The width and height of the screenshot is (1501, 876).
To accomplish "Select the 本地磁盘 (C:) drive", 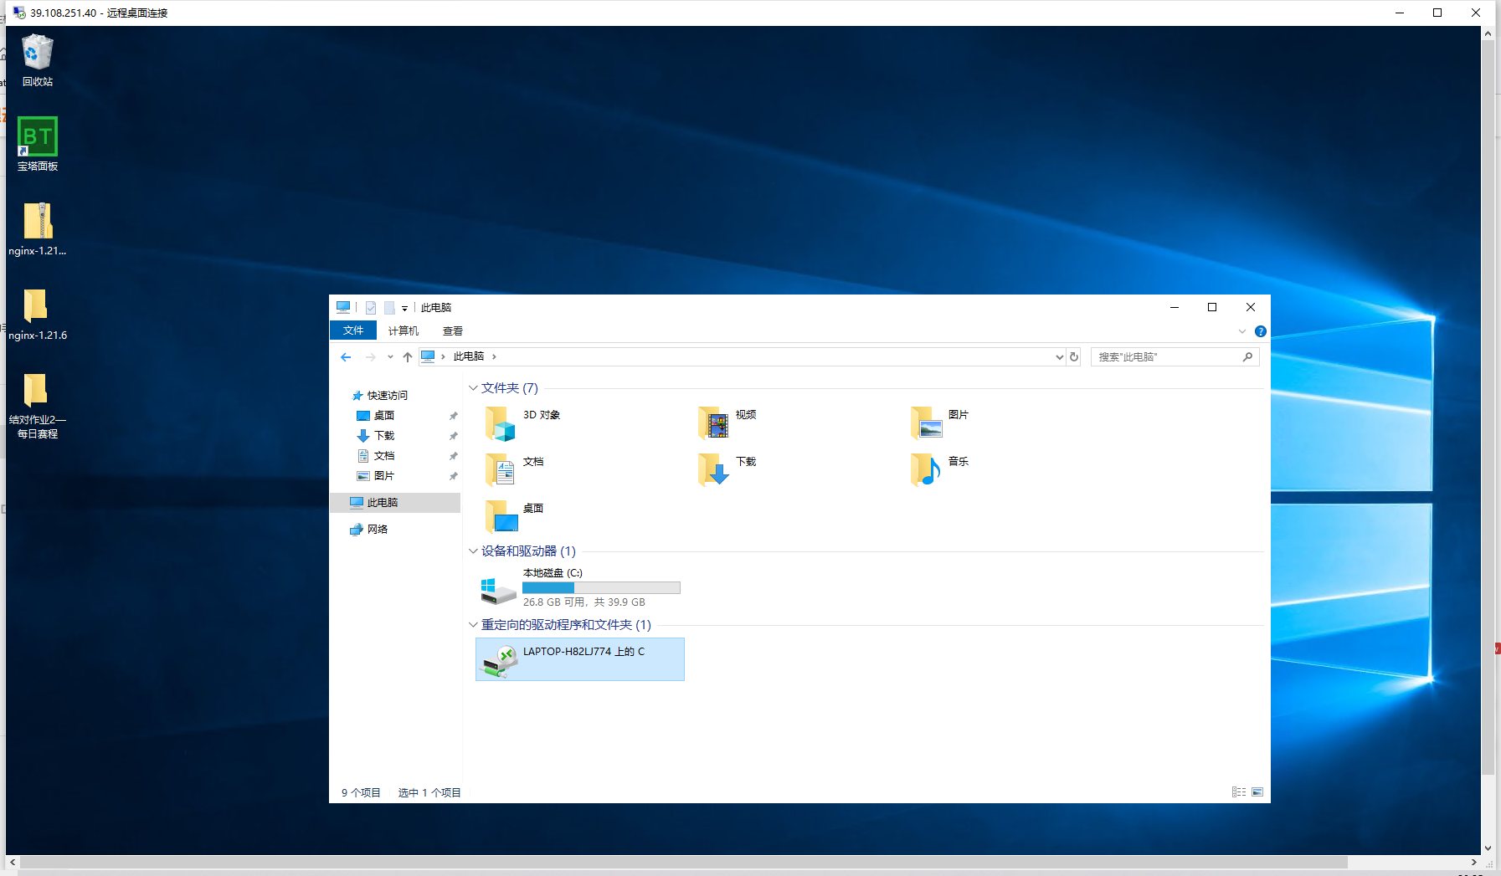I will coord(579,587).
